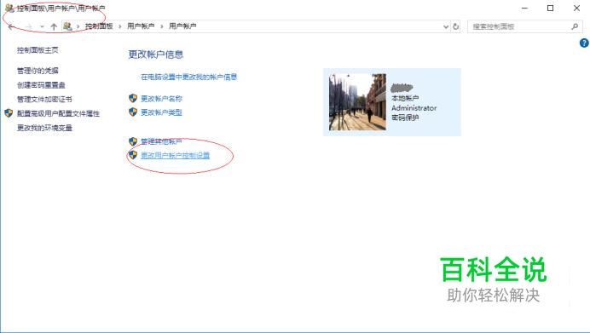590x333 pixels.
Task: Click shield icon beside 配置高级用户配置文件属性
Action: (9, 113)
